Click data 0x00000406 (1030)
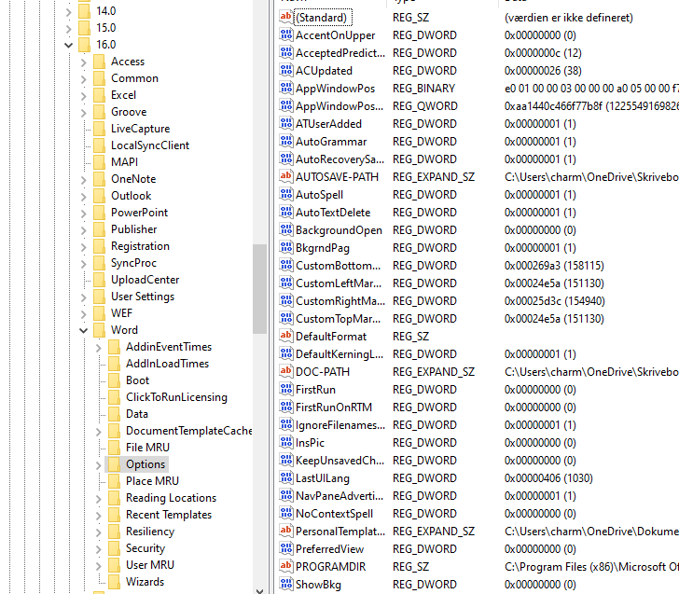This screenshot has width=679, height=594. point(548,477)
